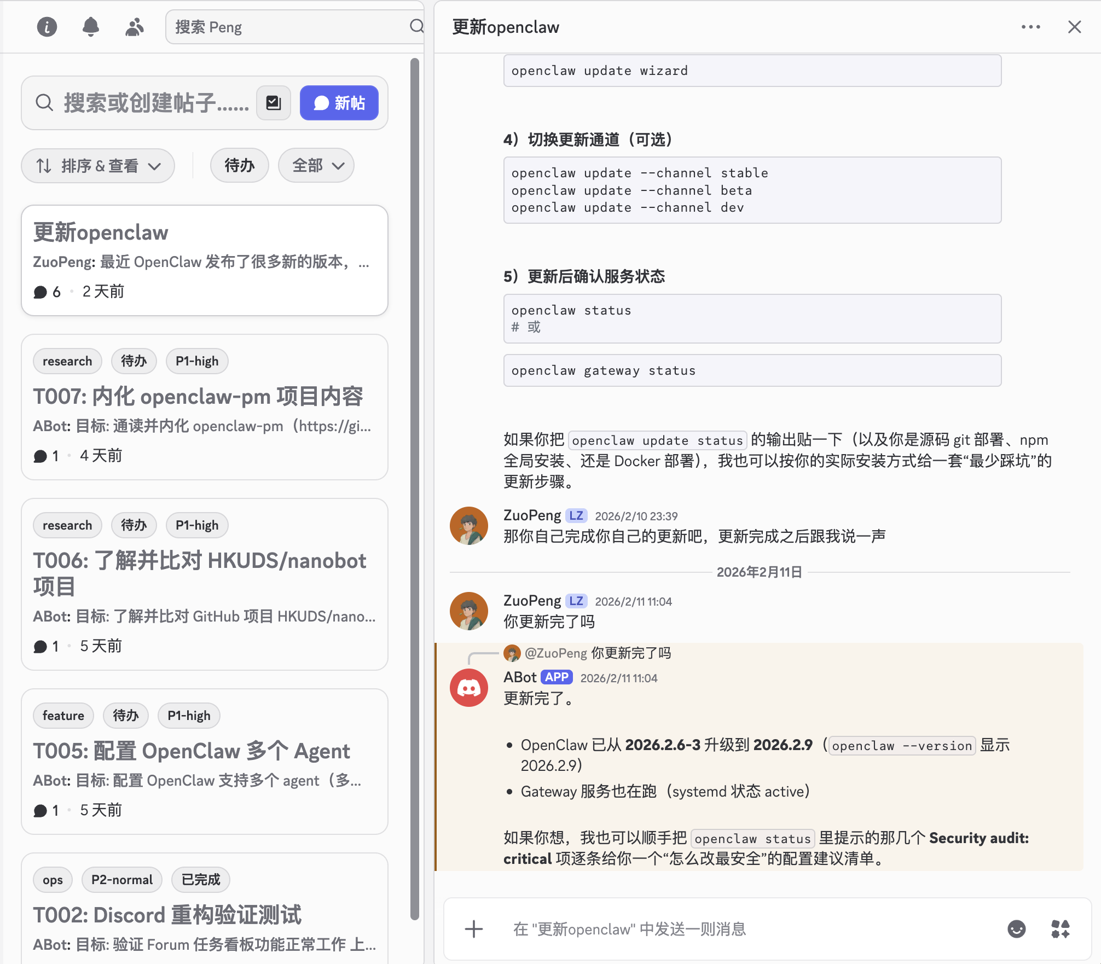Open the emoji picker in the message bar

coord(1017,928)
